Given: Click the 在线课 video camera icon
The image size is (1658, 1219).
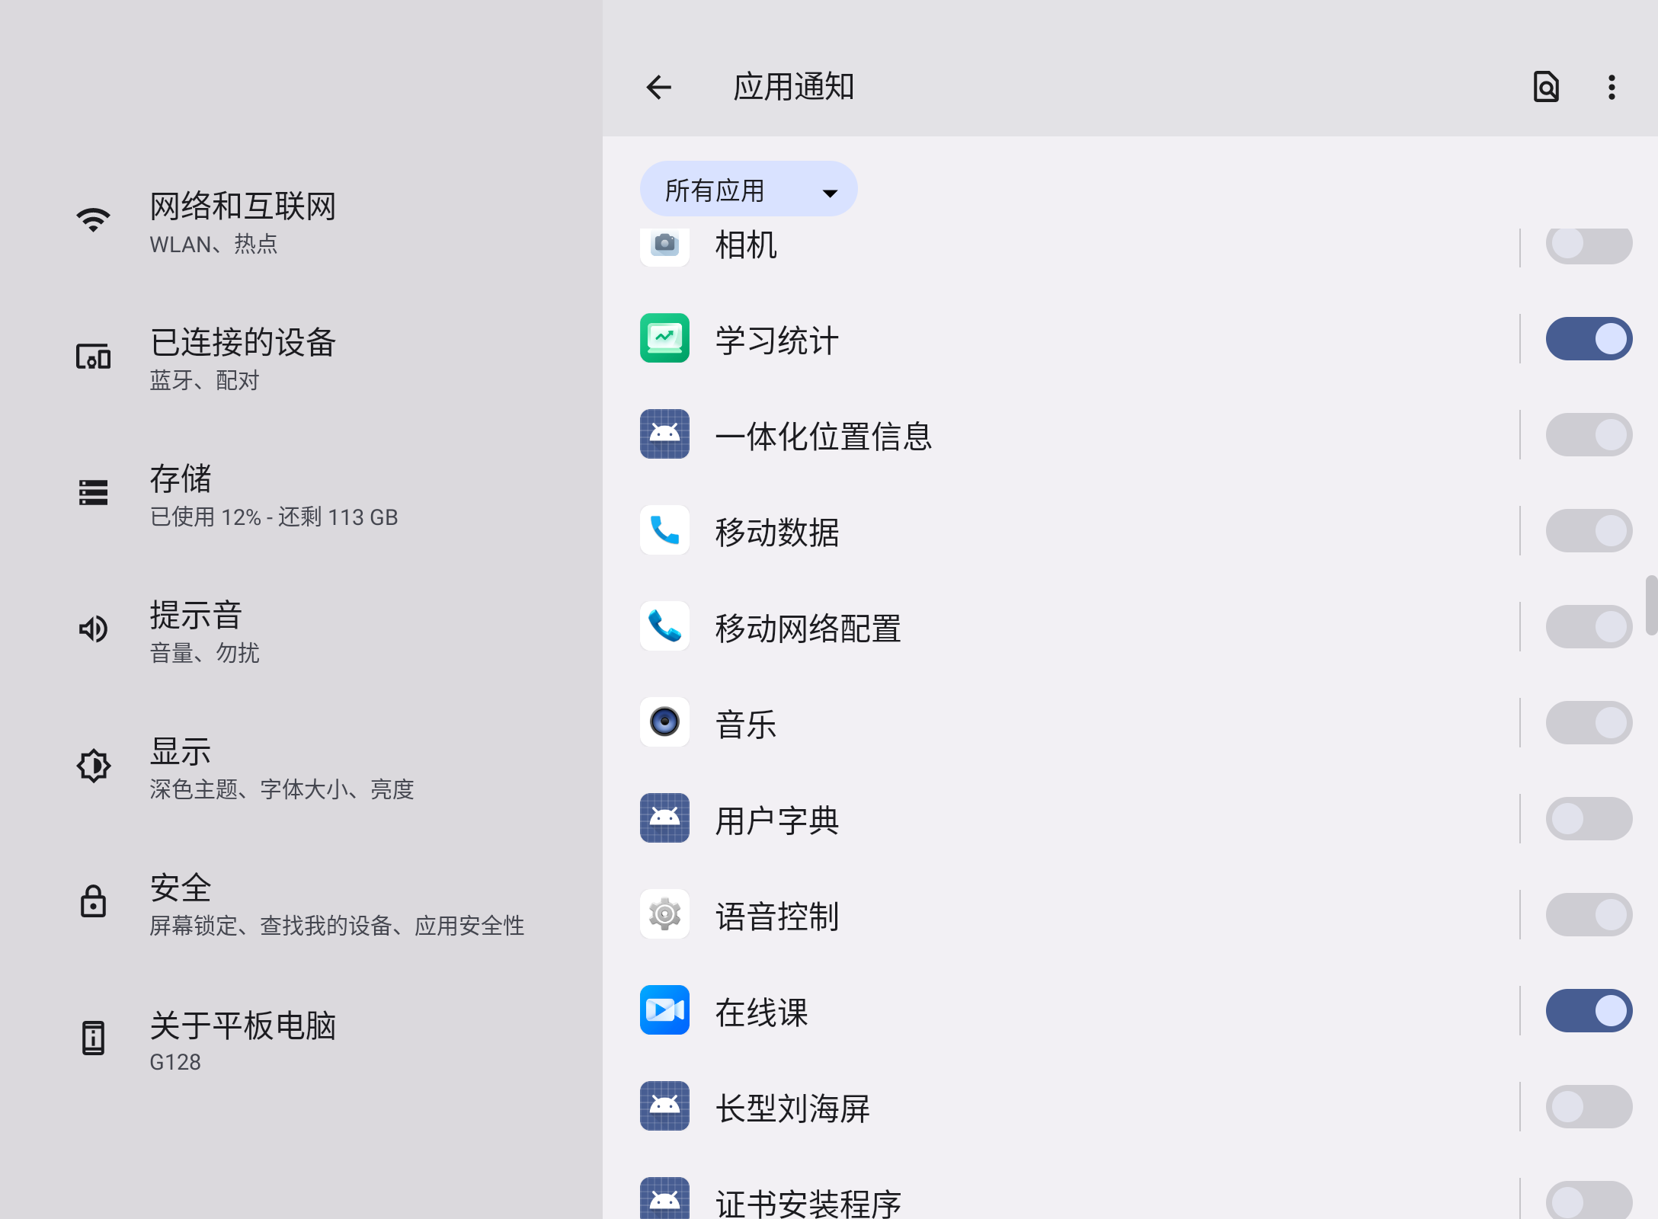Looking at the screenshot, I should [x=664, y=1010].
